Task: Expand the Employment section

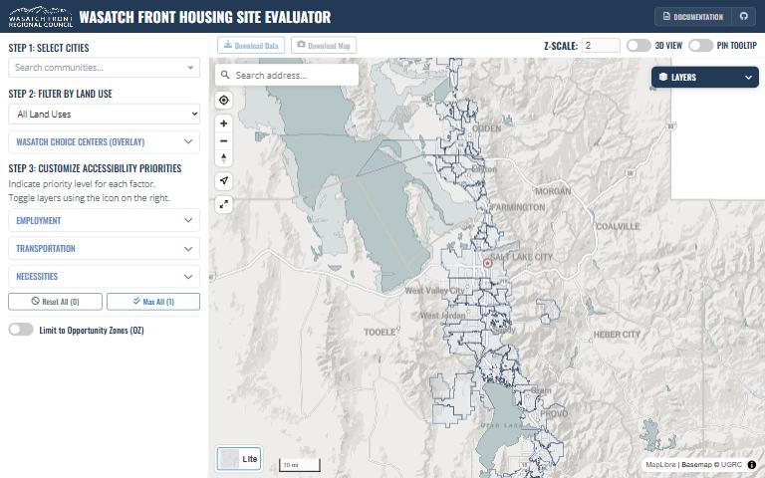Action: [104, 220]
